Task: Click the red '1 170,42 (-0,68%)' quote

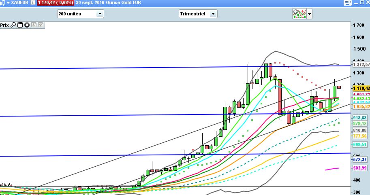Action: 56,2
